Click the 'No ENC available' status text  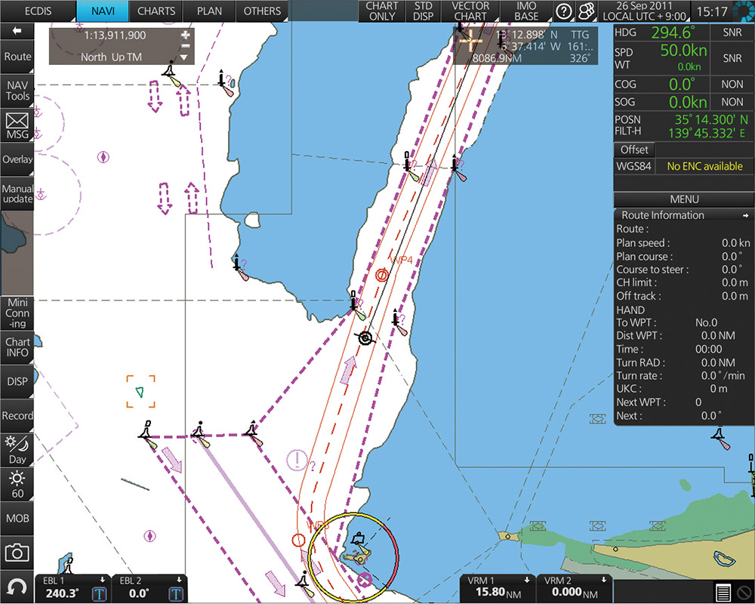(704, 167)
